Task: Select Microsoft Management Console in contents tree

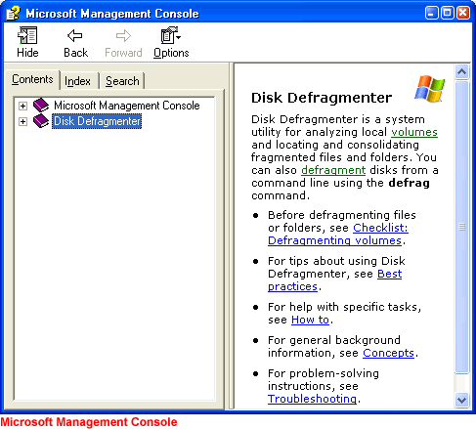Action: click(x=127, y=106)
